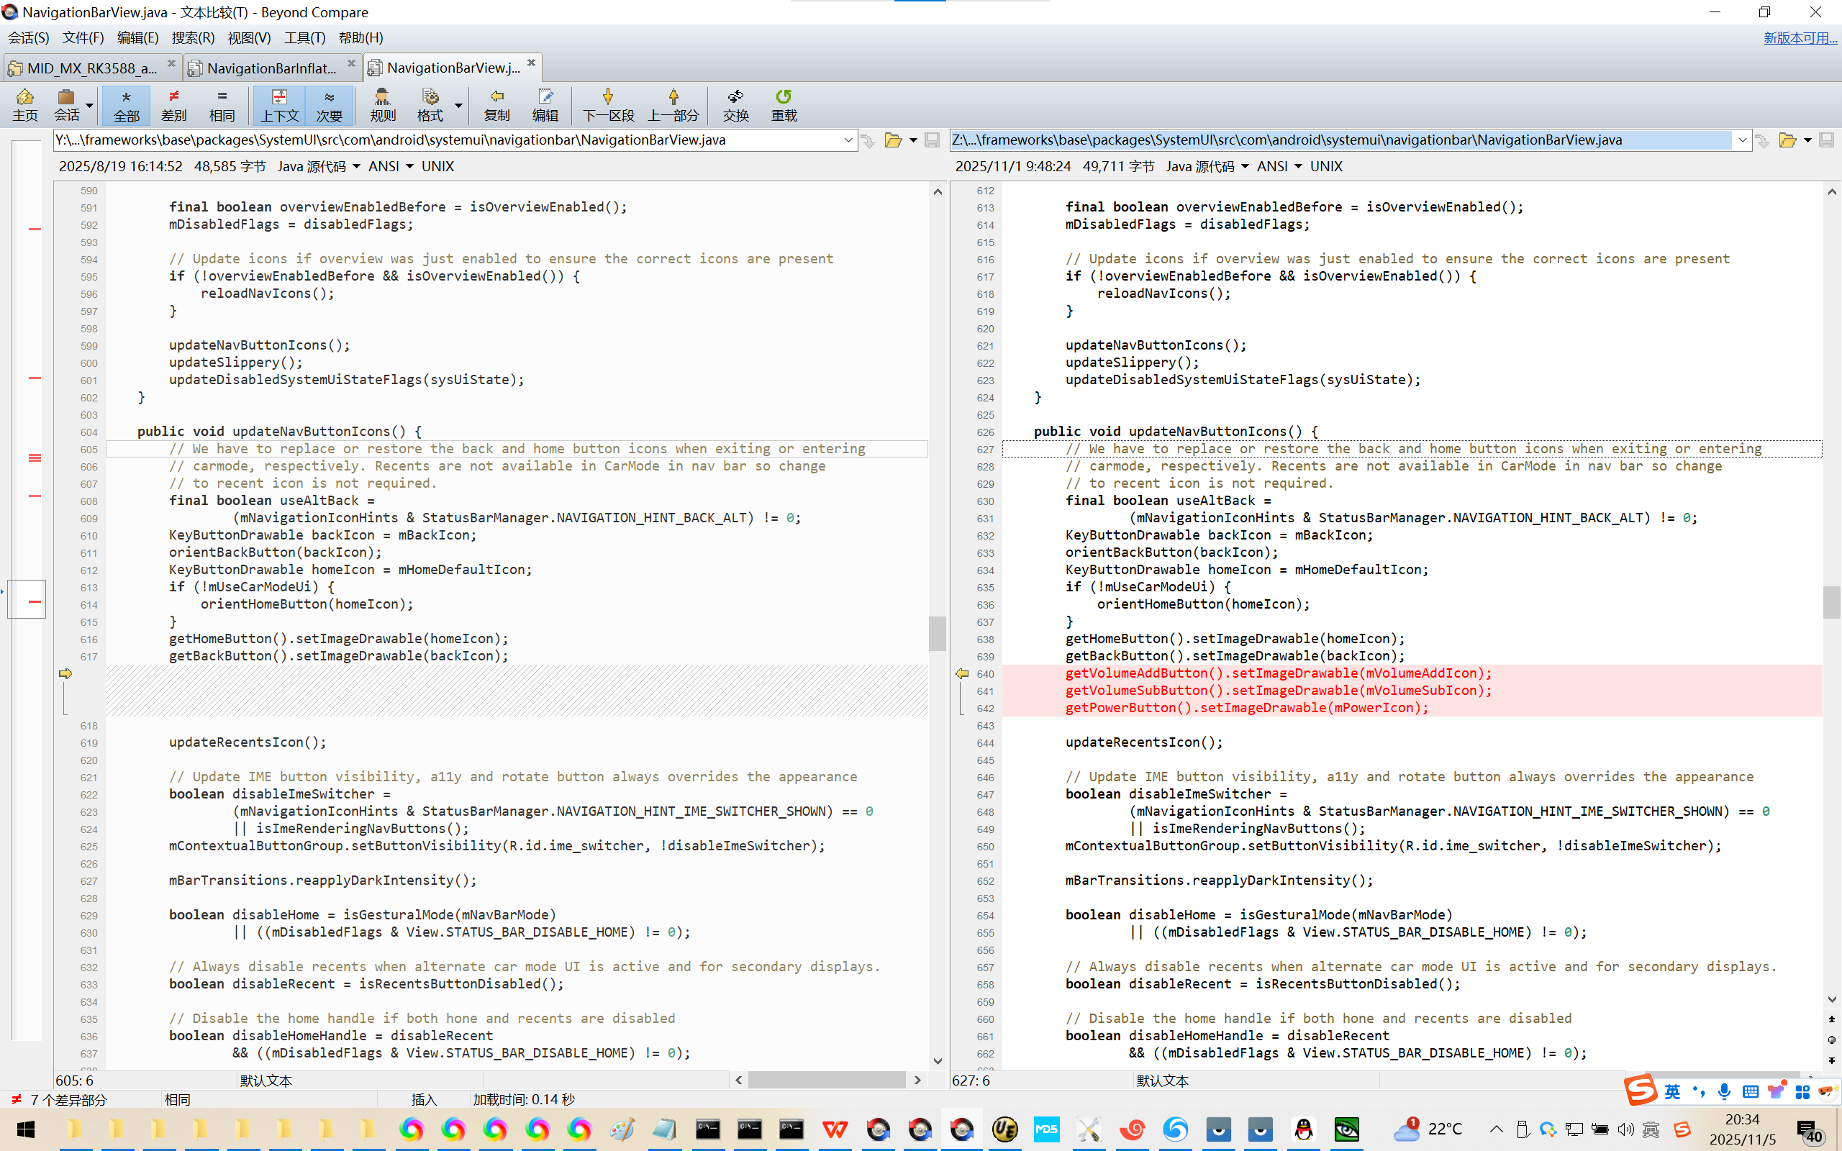Click the 规则 rules toolbar icon
The height and width of the screenshot is (1151, 1842).
382,104
